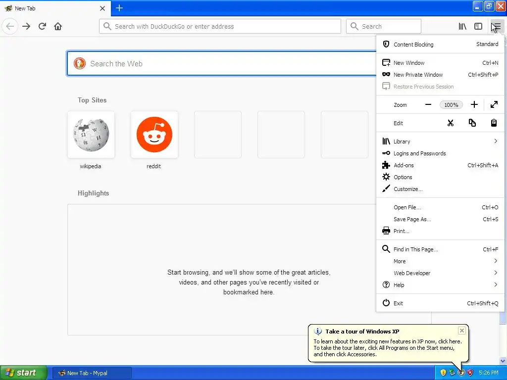The image size is (507, 380).
Task: Expand the Web Developer submenu
Action: (x=440, y=273)
